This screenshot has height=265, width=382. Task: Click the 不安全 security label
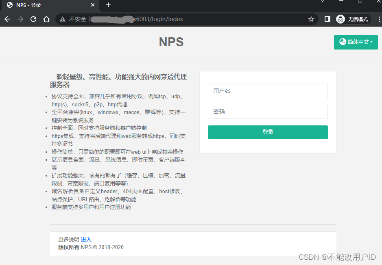[77, 19]
